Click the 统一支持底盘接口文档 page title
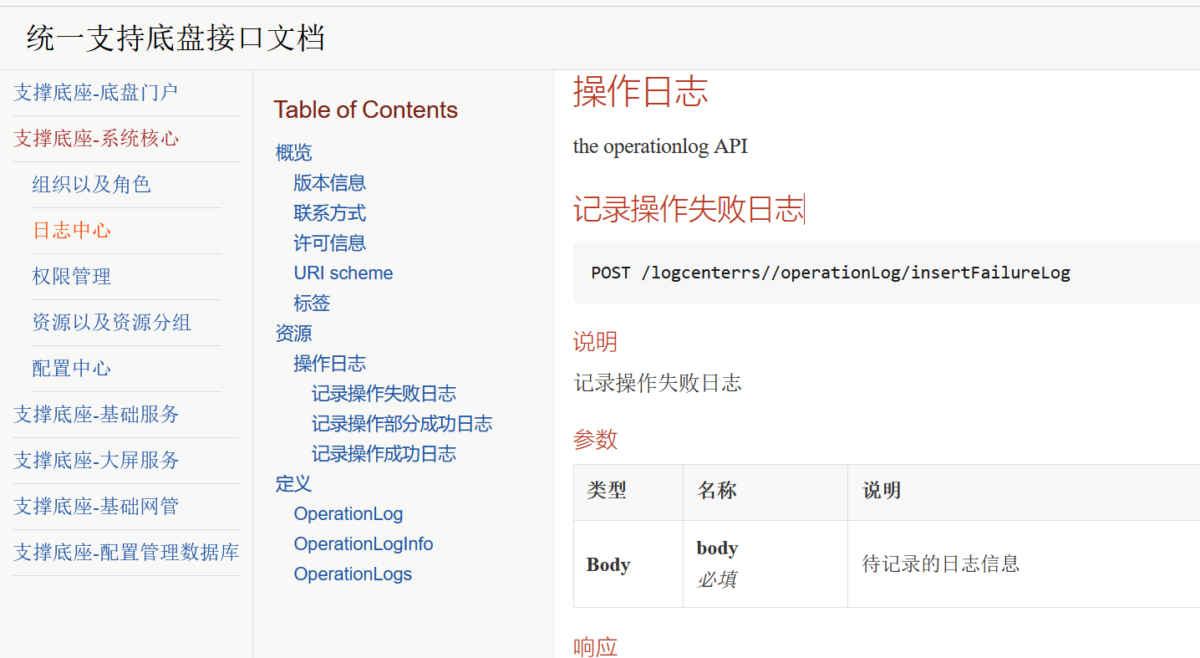The image size is (1200, 658). (175, 38)
